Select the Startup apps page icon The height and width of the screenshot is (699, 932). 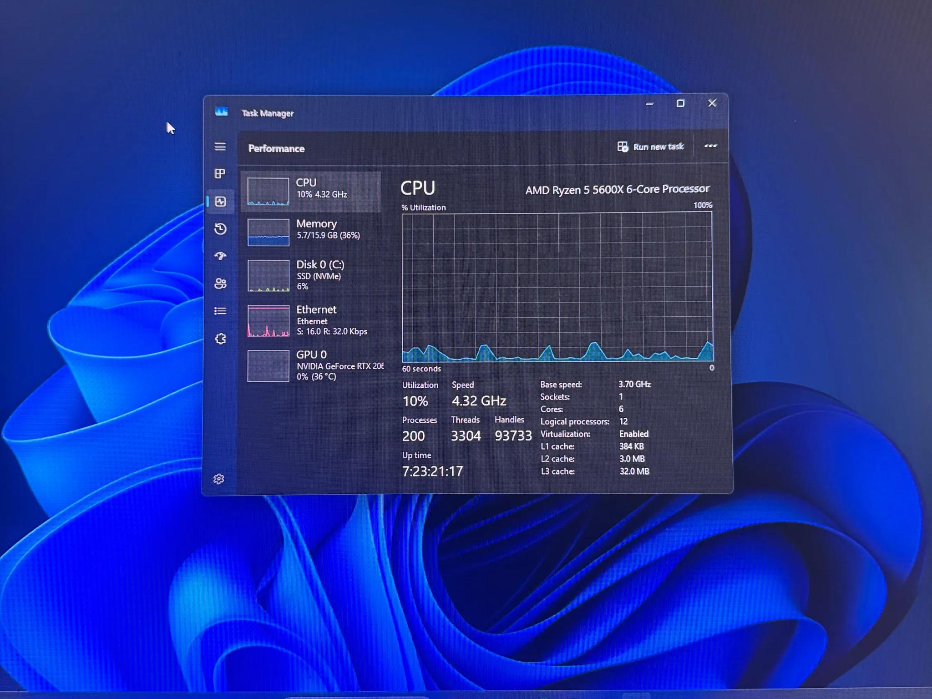tap(221, 257)
